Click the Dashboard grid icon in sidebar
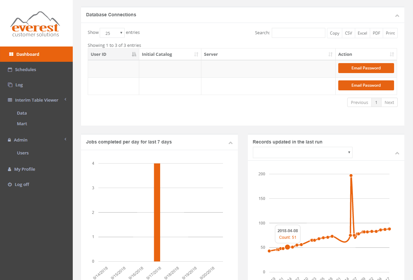The image size is (413, 280). [11, 54]
